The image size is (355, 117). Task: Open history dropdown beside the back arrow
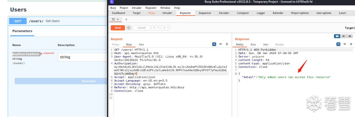pyautogui.click(x=158, y=27)
